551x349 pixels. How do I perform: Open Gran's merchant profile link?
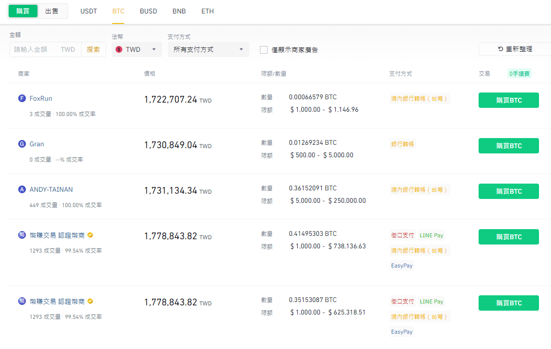[36, 144]
